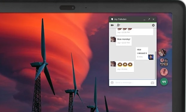Add people to this Hangouts conversation
Screen dimensions: 186x112
click(118, 25)
